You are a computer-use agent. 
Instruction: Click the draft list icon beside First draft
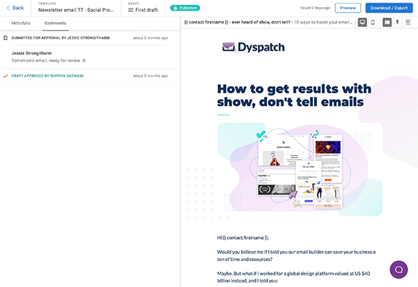(x=131, y=10)
